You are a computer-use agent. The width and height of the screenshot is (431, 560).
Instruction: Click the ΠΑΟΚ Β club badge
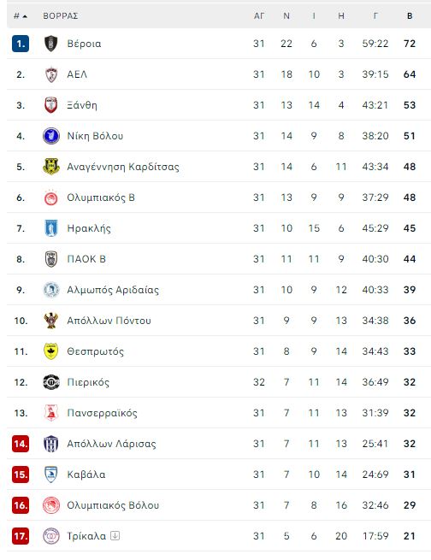[x=51, y=259]
